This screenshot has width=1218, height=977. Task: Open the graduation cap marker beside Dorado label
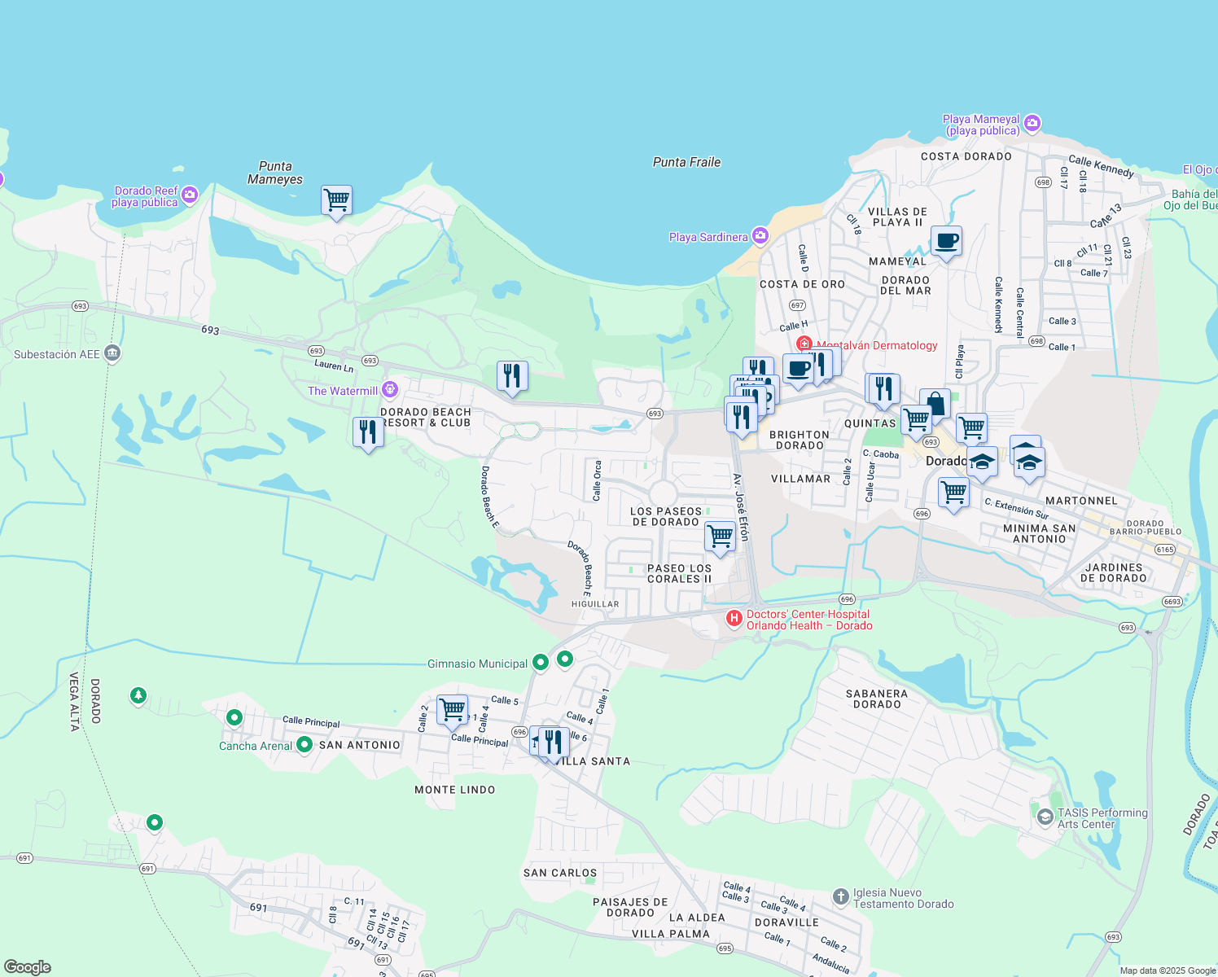point(982,462)
